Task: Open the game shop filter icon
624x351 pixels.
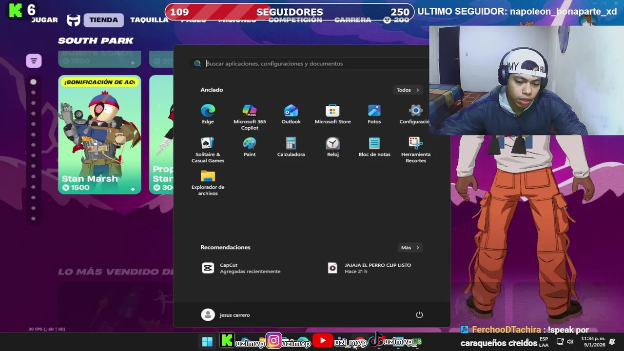Action: 34,61
